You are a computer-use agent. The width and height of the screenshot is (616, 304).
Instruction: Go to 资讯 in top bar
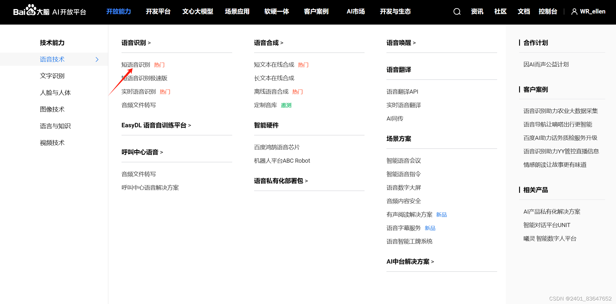(477, 11)
